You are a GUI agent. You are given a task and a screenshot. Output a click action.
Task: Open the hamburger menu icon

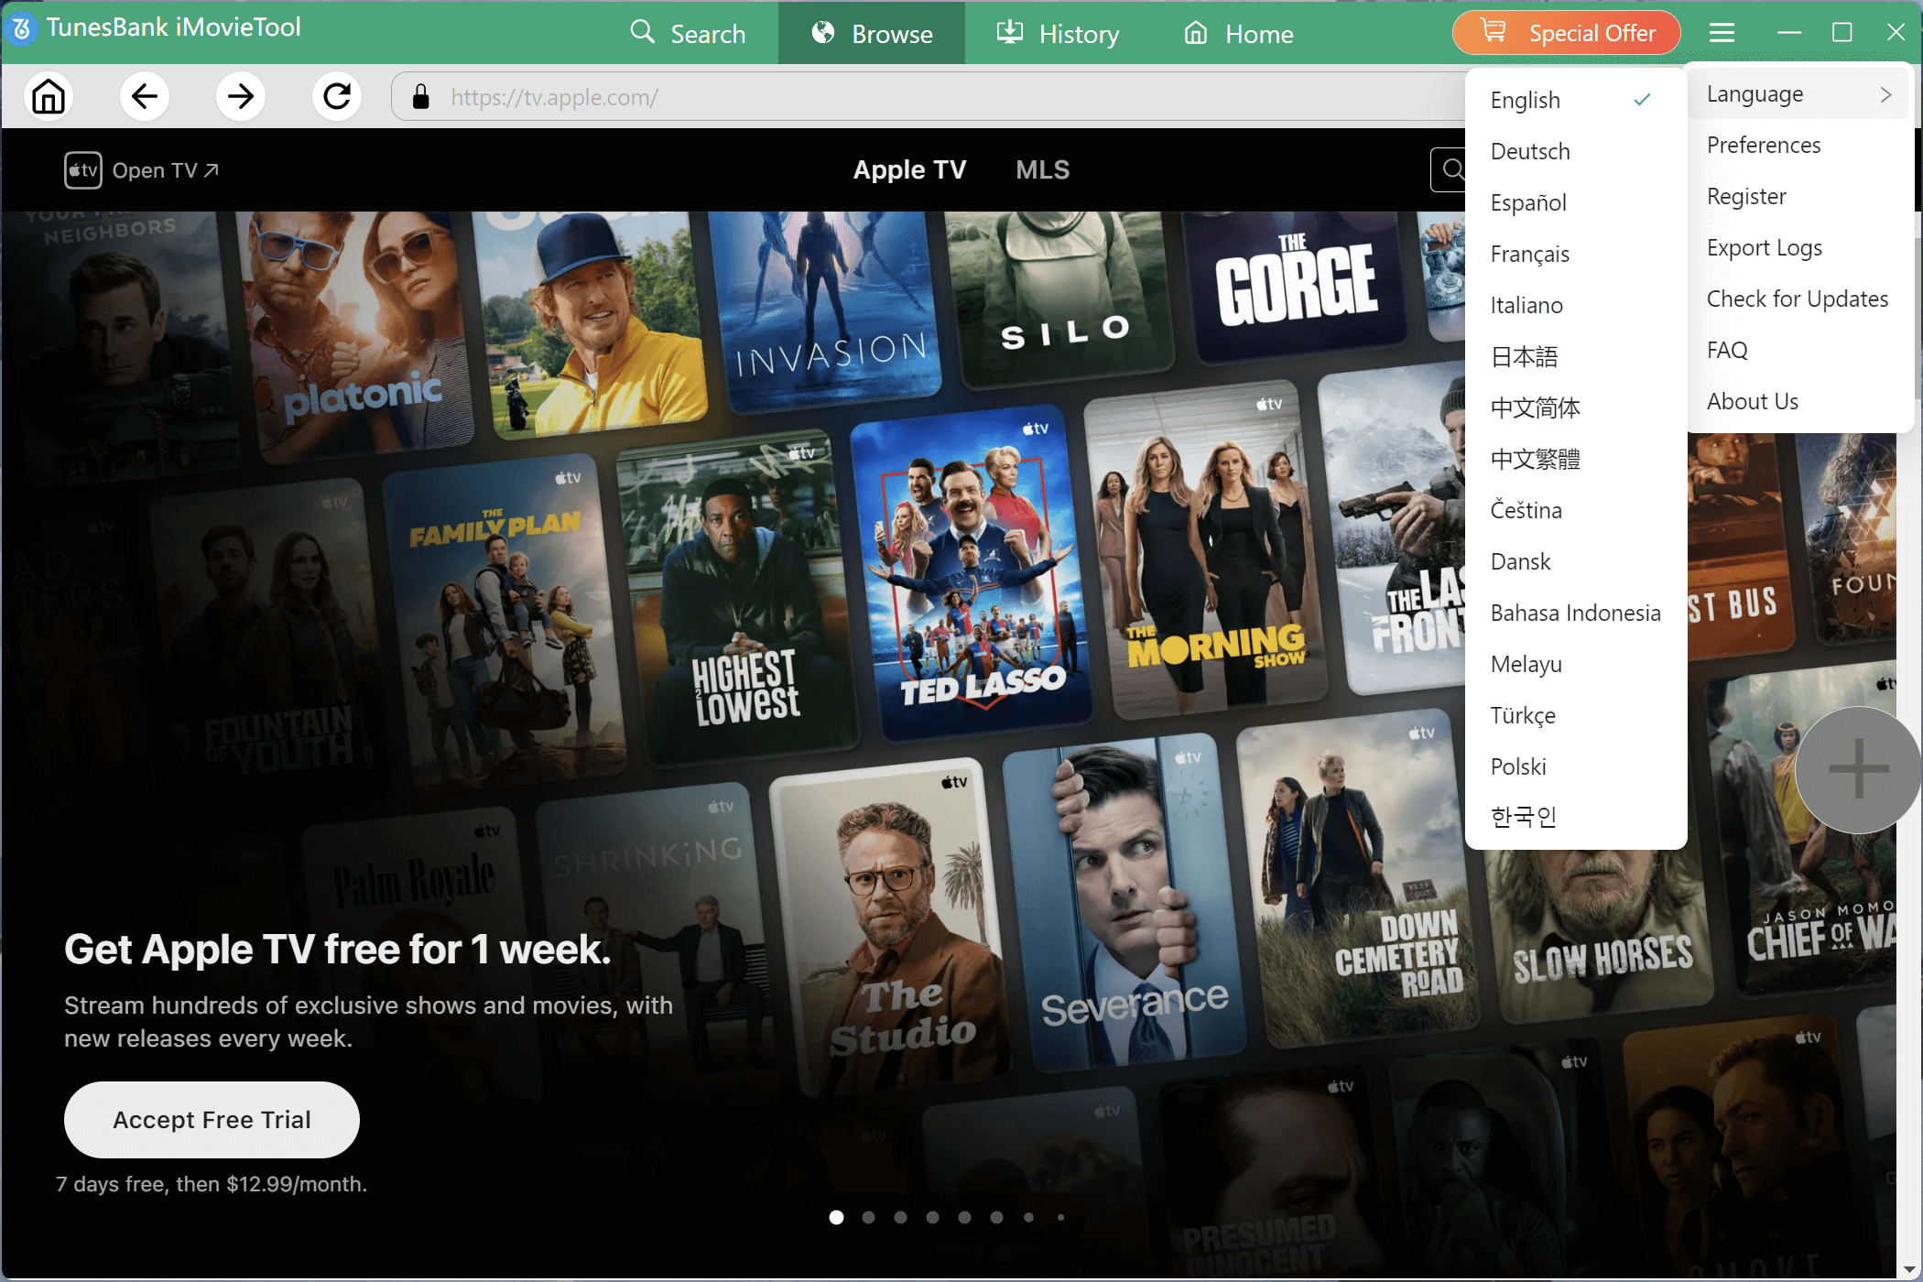pyautogui.click(x=1722, y=34)
